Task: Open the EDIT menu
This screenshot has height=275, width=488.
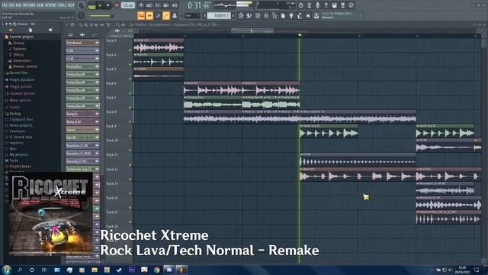Action: pyautogui.click(x=11, y=5)
